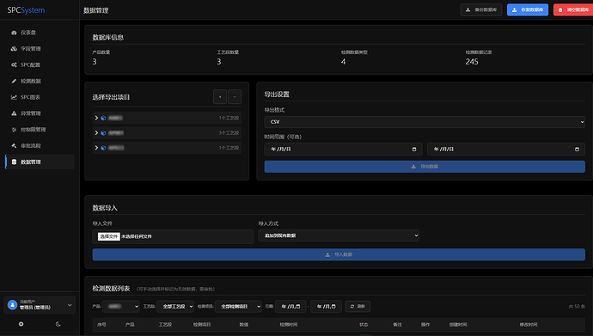This screenshot has height=336, width=593.
Task: Click the minus collapse-all button in 选择导出项目
Action: pos(235,97)
